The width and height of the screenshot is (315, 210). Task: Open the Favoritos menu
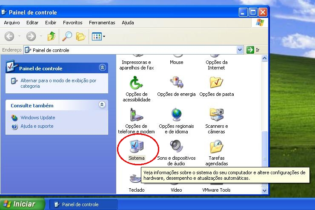(73, 23)
